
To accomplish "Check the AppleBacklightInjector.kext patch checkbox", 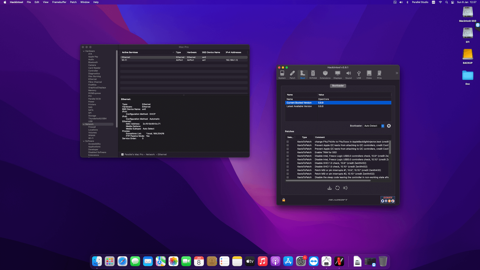I will (x=287, y=141).
